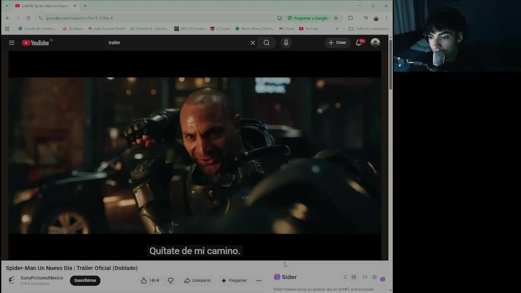521x293 pixels.
Task: Click the video player frame
Action: (x=195, y=155)
